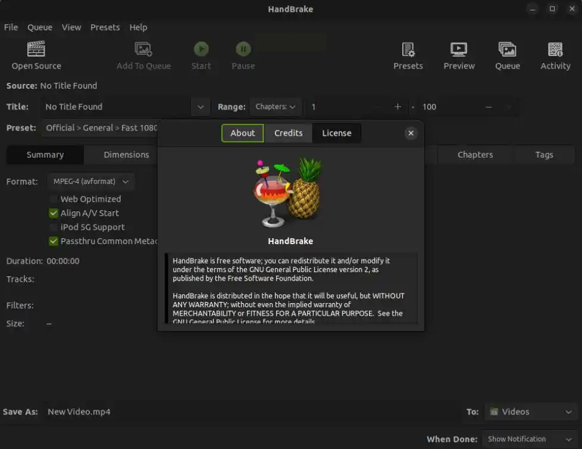Open the MPEG-4 (avformat) format dropdown
582x449 pixels.
[x=90, y=182]
